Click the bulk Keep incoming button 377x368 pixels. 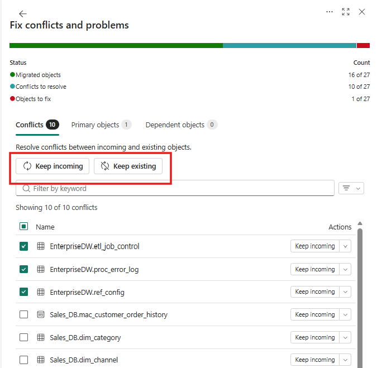pyautogui.click(x=53, y=166)
